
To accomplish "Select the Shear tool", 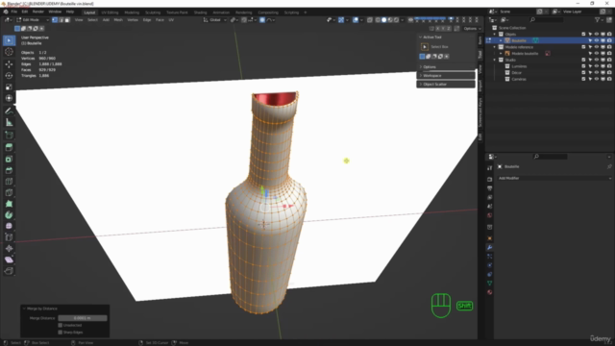I will point(9,259).
